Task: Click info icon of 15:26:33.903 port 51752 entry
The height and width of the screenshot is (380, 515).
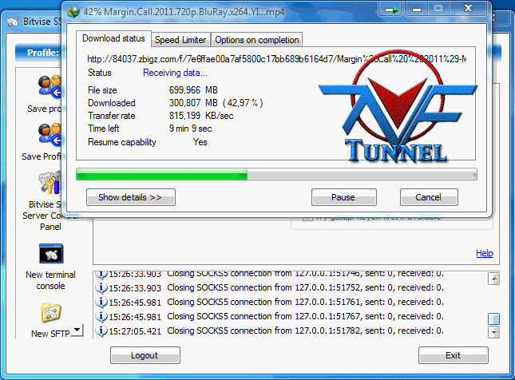Action: click(101, 287)
